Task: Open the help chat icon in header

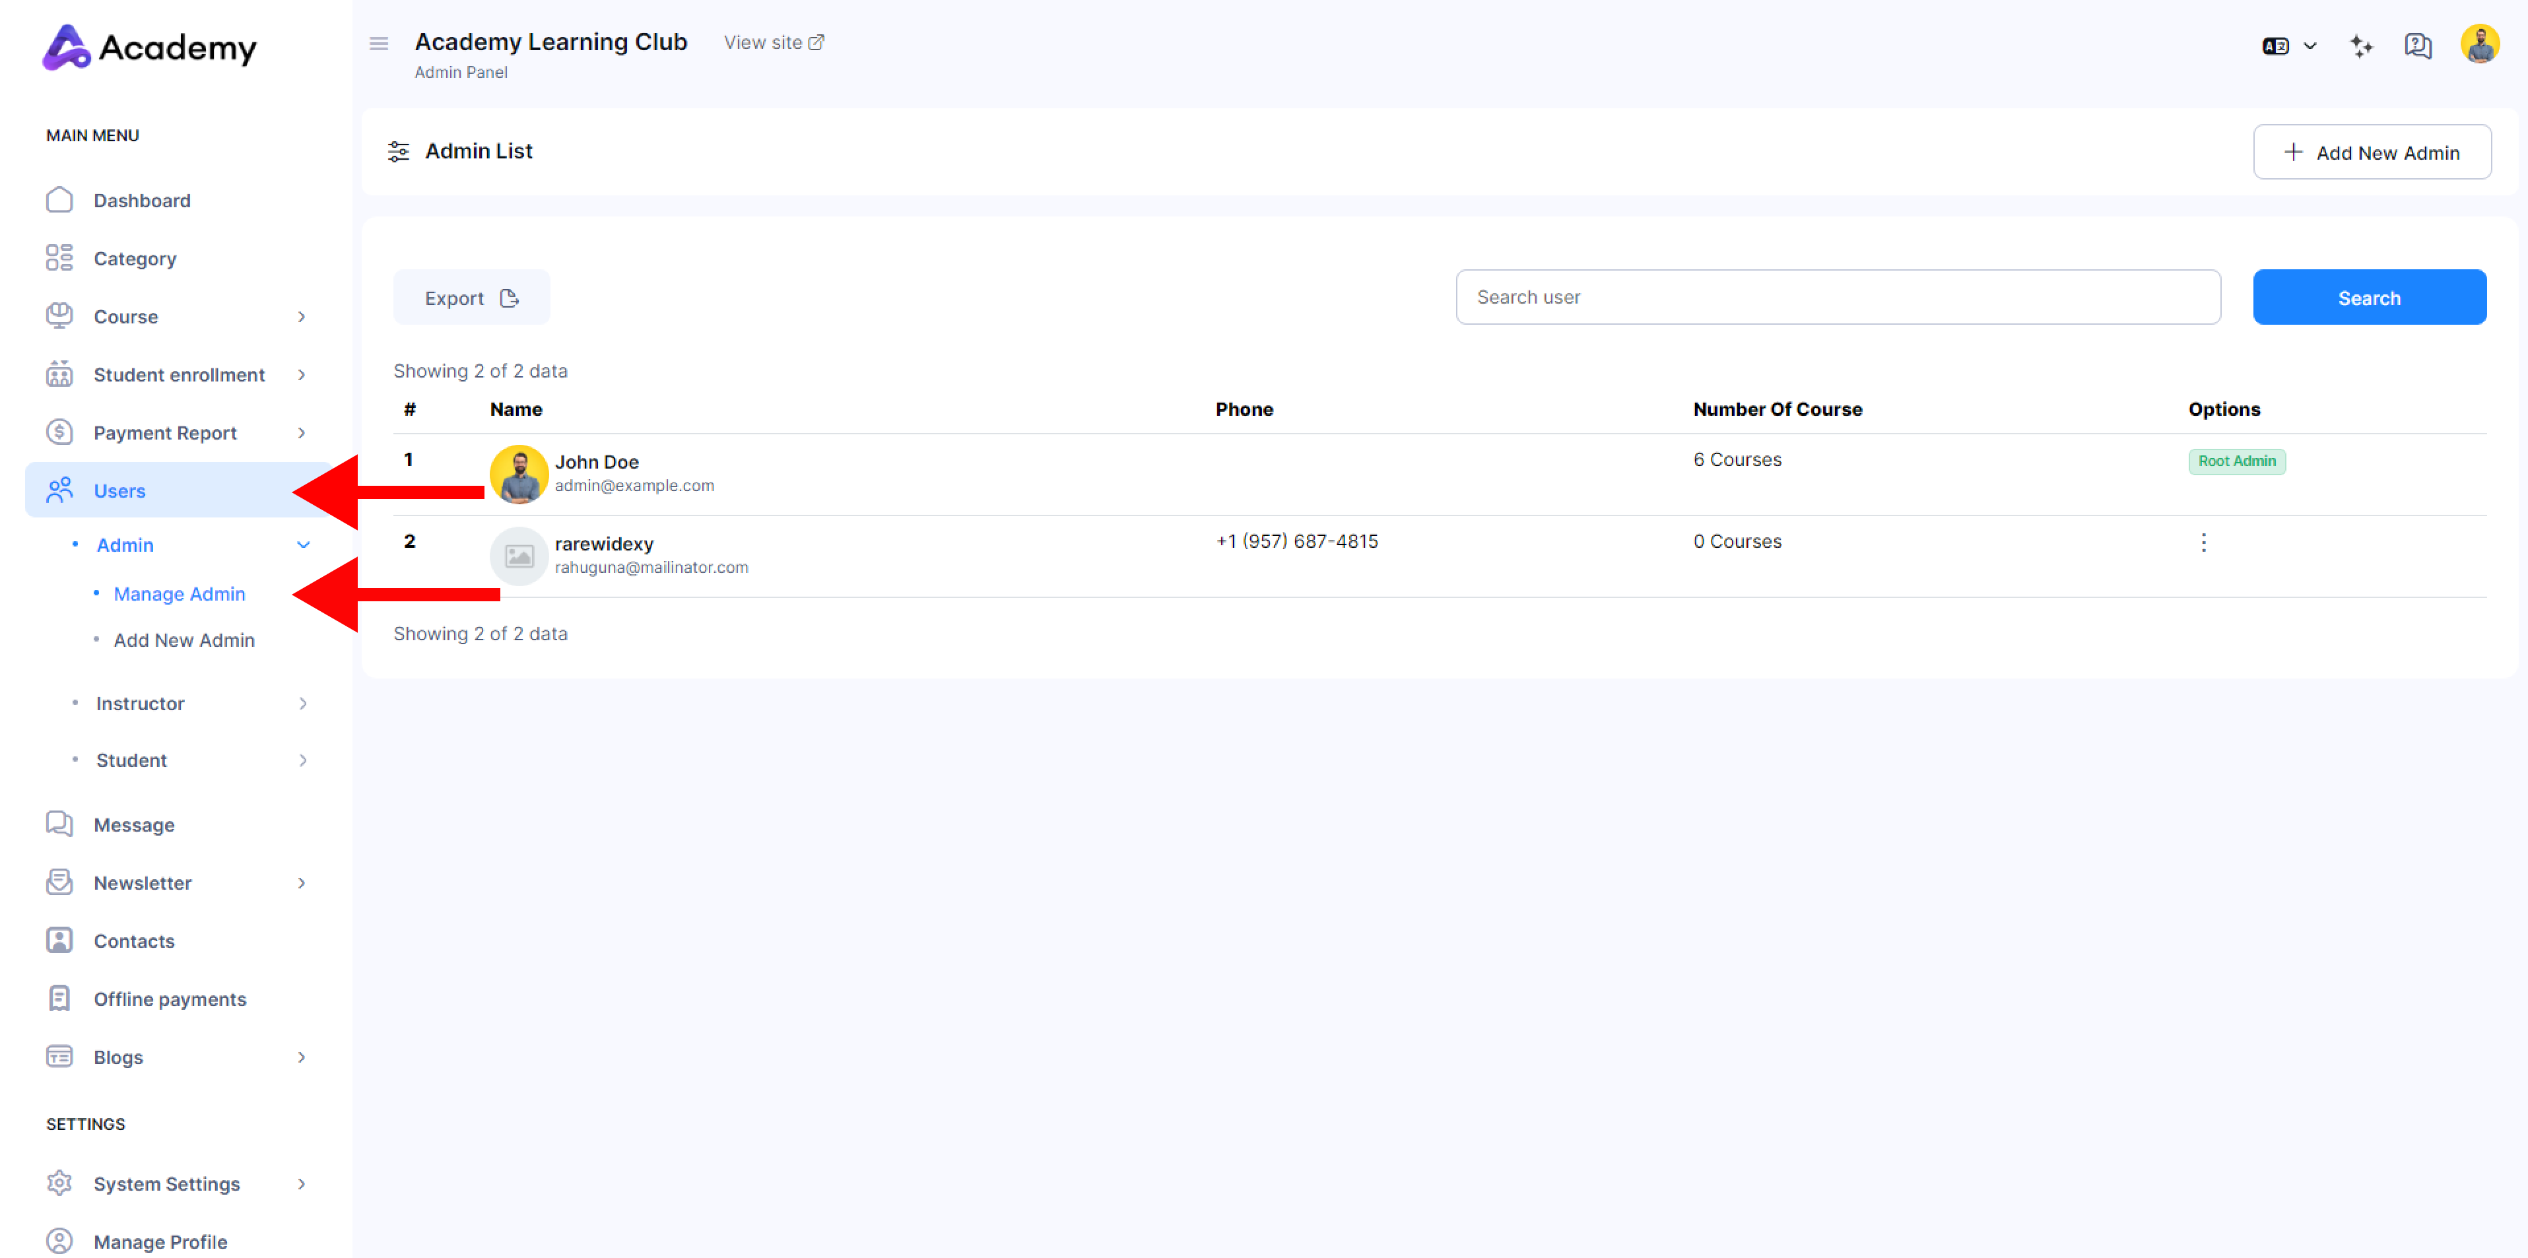Action: coord(2417,46)
